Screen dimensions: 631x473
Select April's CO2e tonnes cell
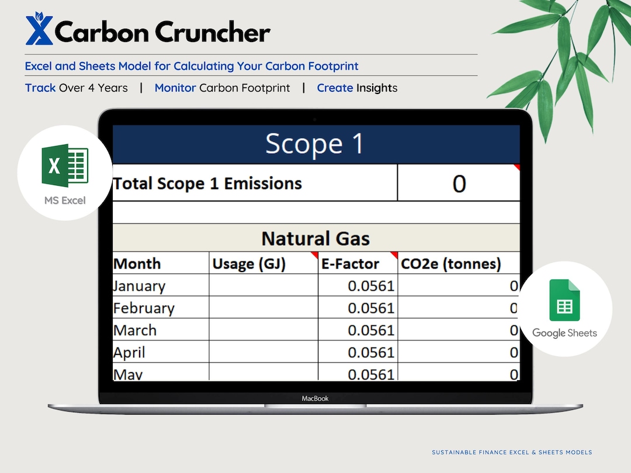tap(459, 352)
